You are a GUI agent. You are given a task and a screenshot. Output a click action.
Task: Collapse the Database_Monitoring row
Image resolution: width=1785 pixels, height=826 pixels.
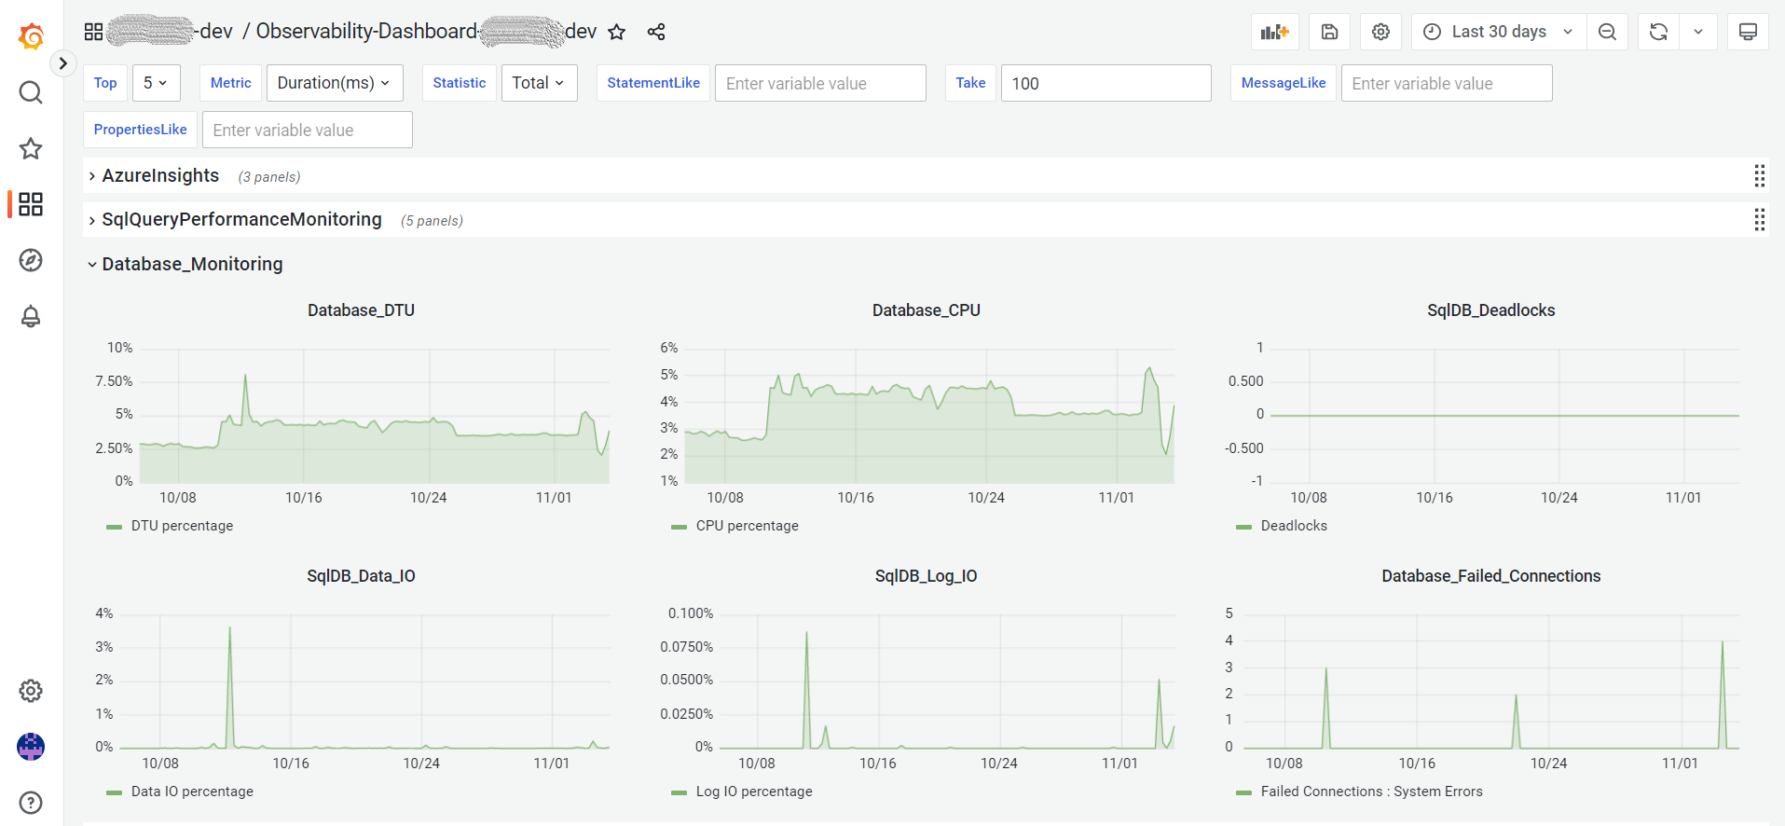191,265
